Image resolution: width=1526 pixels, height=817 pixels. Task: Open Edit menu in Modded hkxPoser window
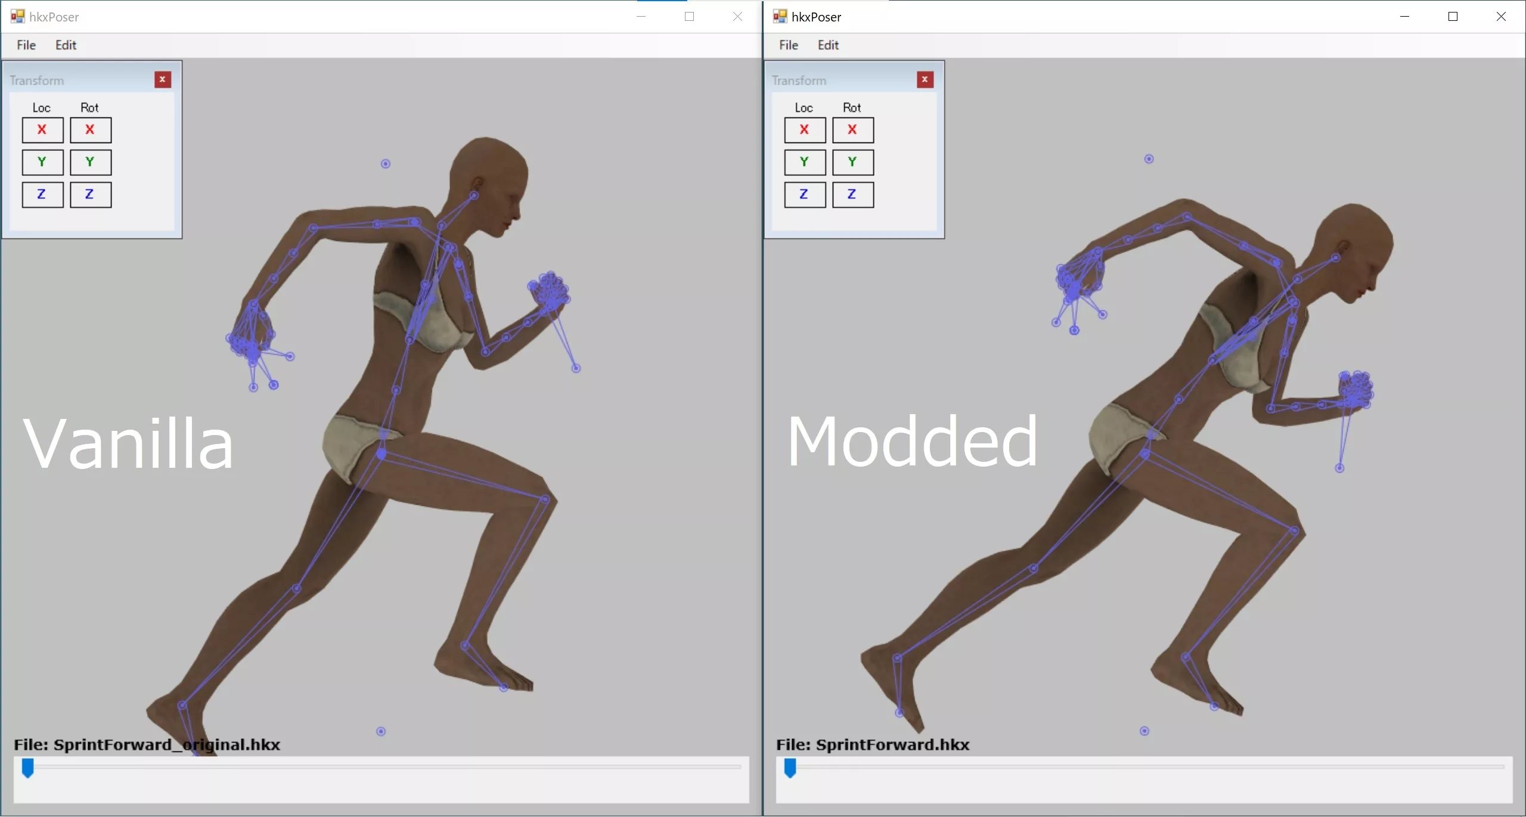[x=828, y=45]
